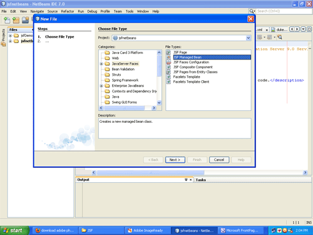Click Categories horizontal scroll left arrow

click(101, 108)
